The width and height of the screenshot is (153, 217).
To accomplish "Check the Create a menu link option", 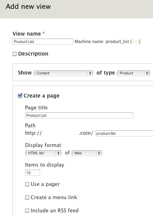I will coord(27,197).
